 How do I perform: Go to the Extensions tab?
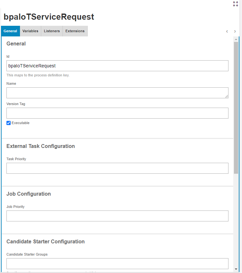tap(75, 31)
